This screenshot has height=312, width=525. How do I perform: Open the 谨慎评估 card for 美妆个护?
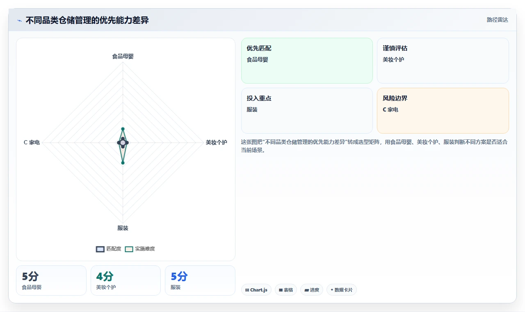tap(443, 61)
